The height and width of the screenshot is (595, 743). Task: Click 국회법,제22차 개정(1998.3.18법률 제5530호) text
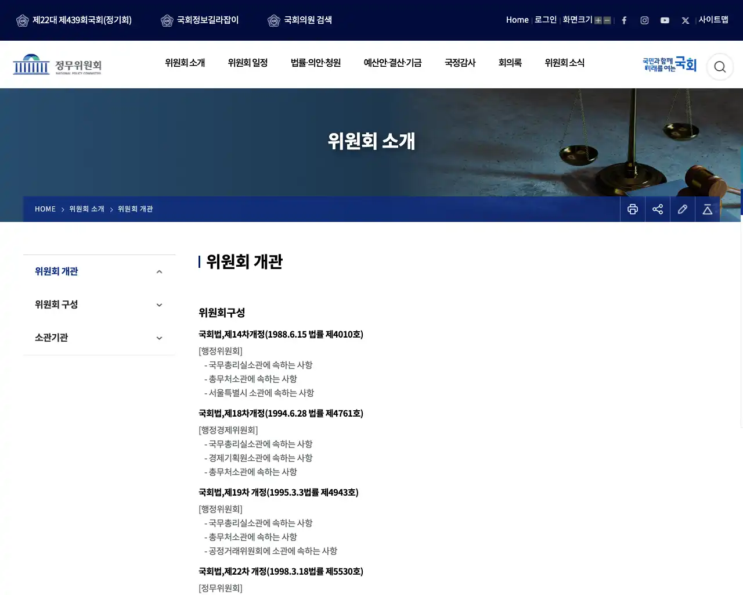click(x=281, y=572)
